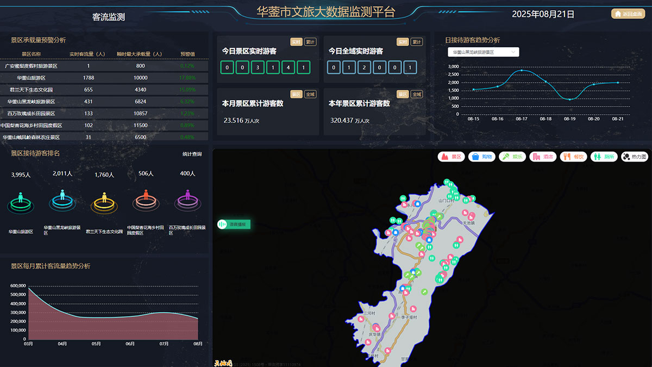Enable the 热力图 heatmap layer
Viewport: 652px width, 367px height.
coord(635,157)
